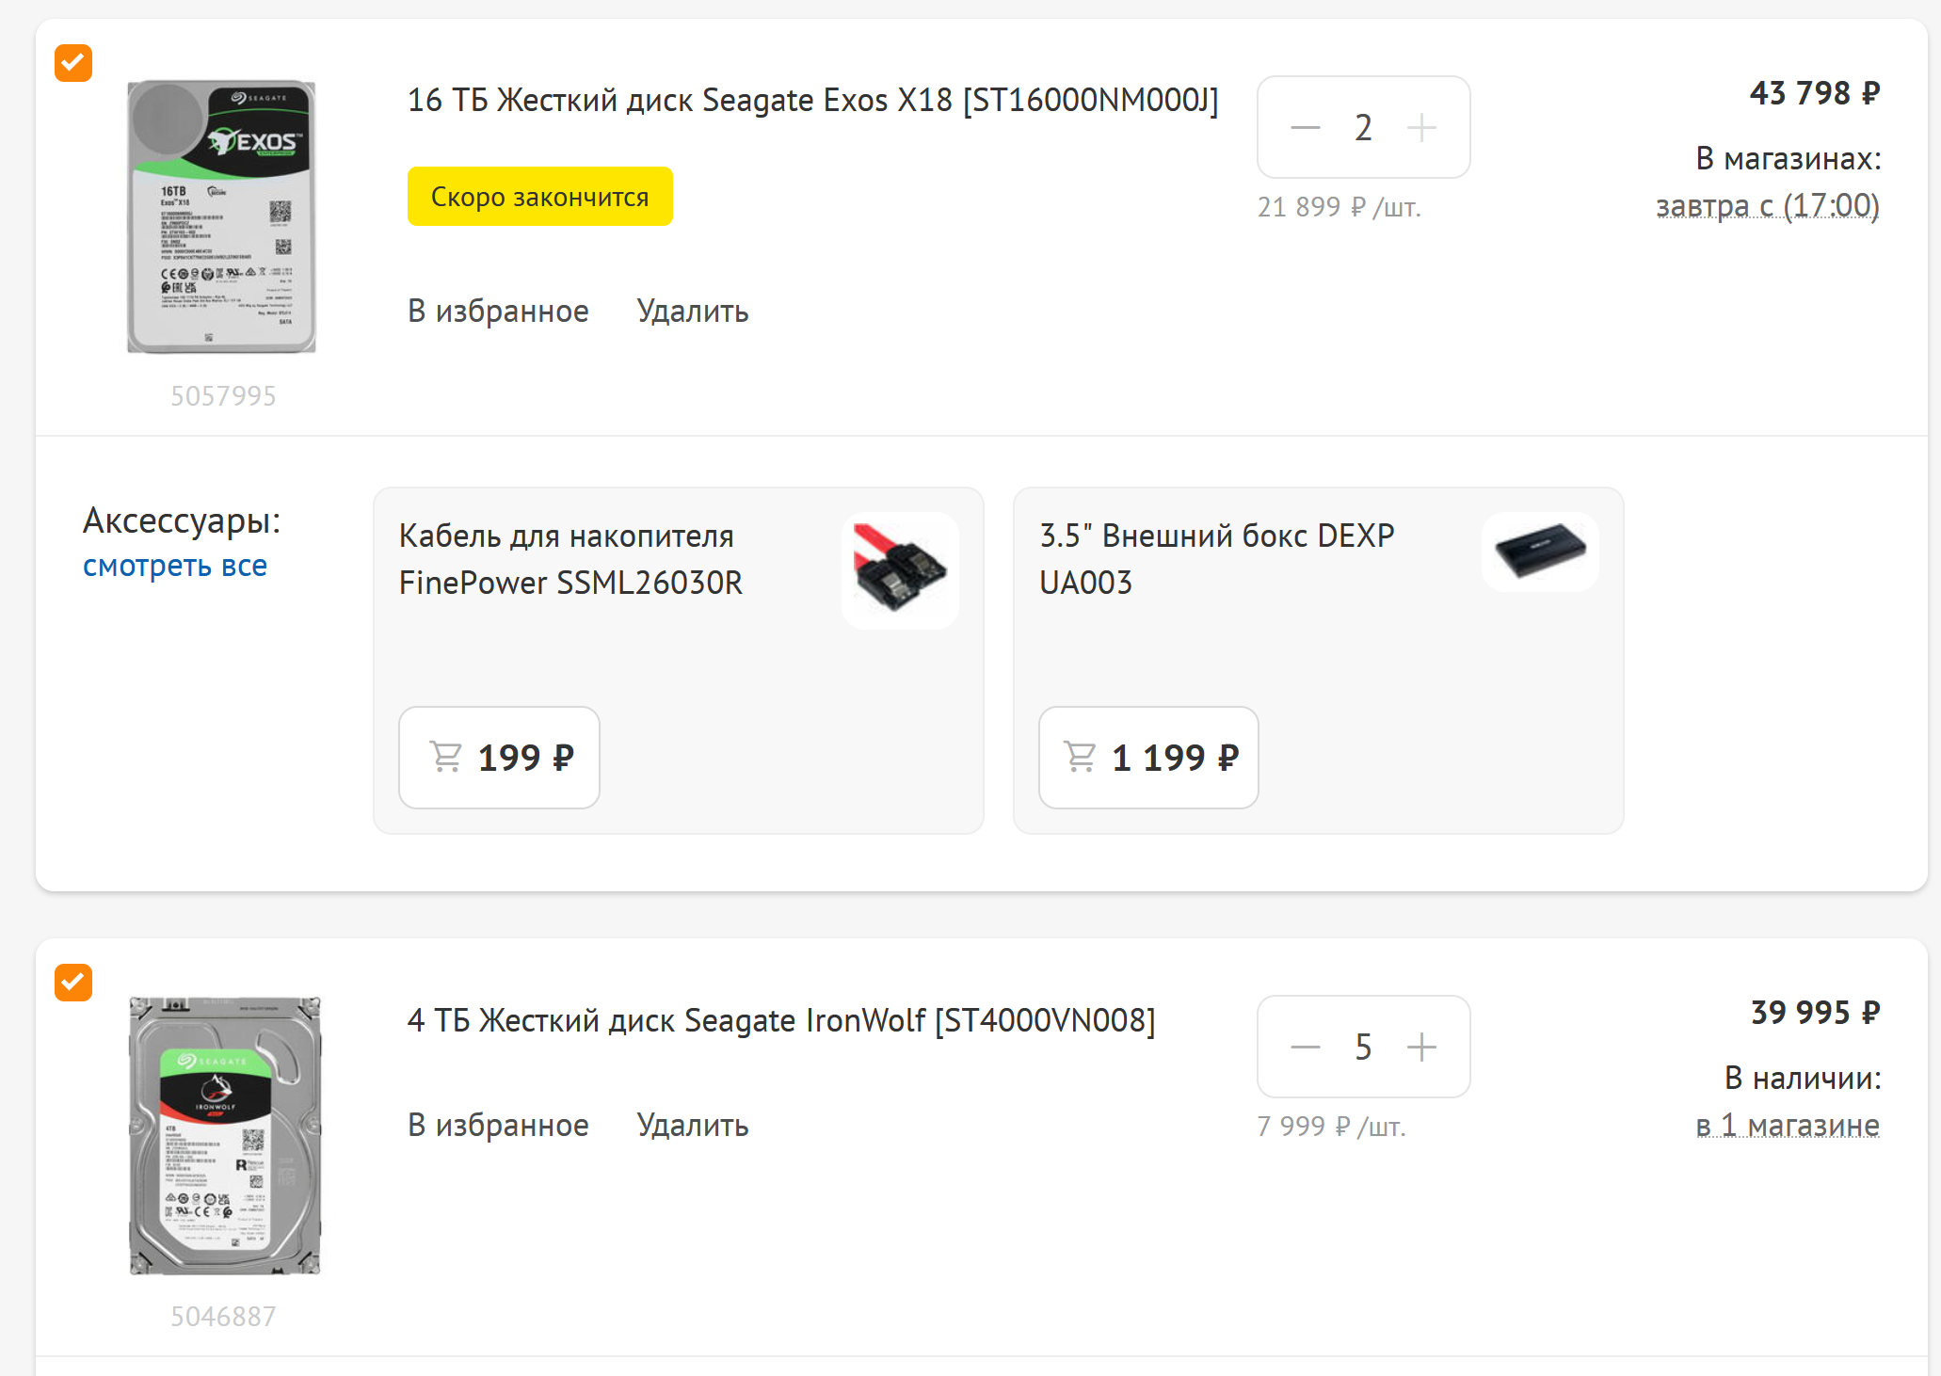1941x1376 pixels.
Task: Open the Seagate IronWolf product image
Action: click(224, 1136)
